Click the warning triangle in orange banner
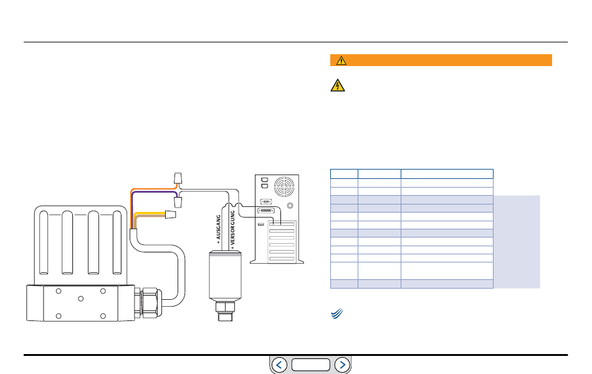Viewport: 592px width, 374px height. tap(341, 60)
